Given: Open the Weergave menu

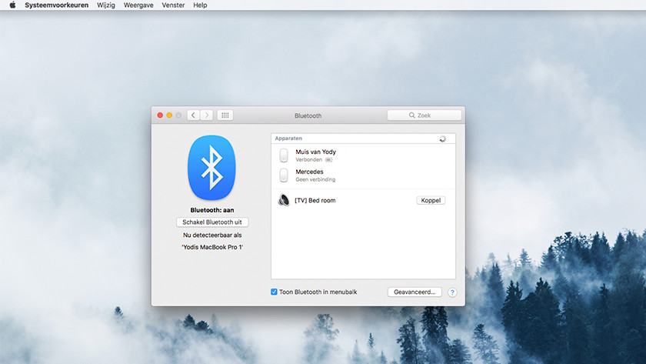Looking at the screenshot, I should tap(138, 5).
